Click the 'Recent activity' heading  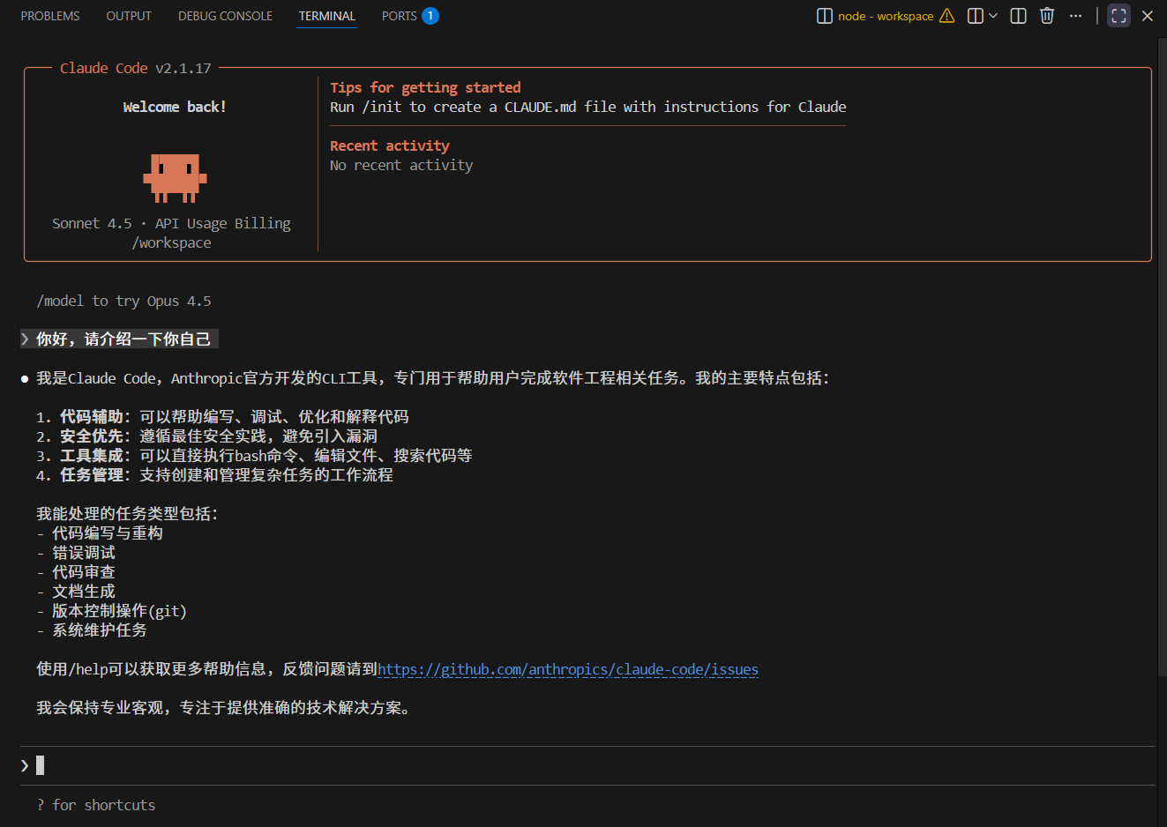[x=390, y=145]
